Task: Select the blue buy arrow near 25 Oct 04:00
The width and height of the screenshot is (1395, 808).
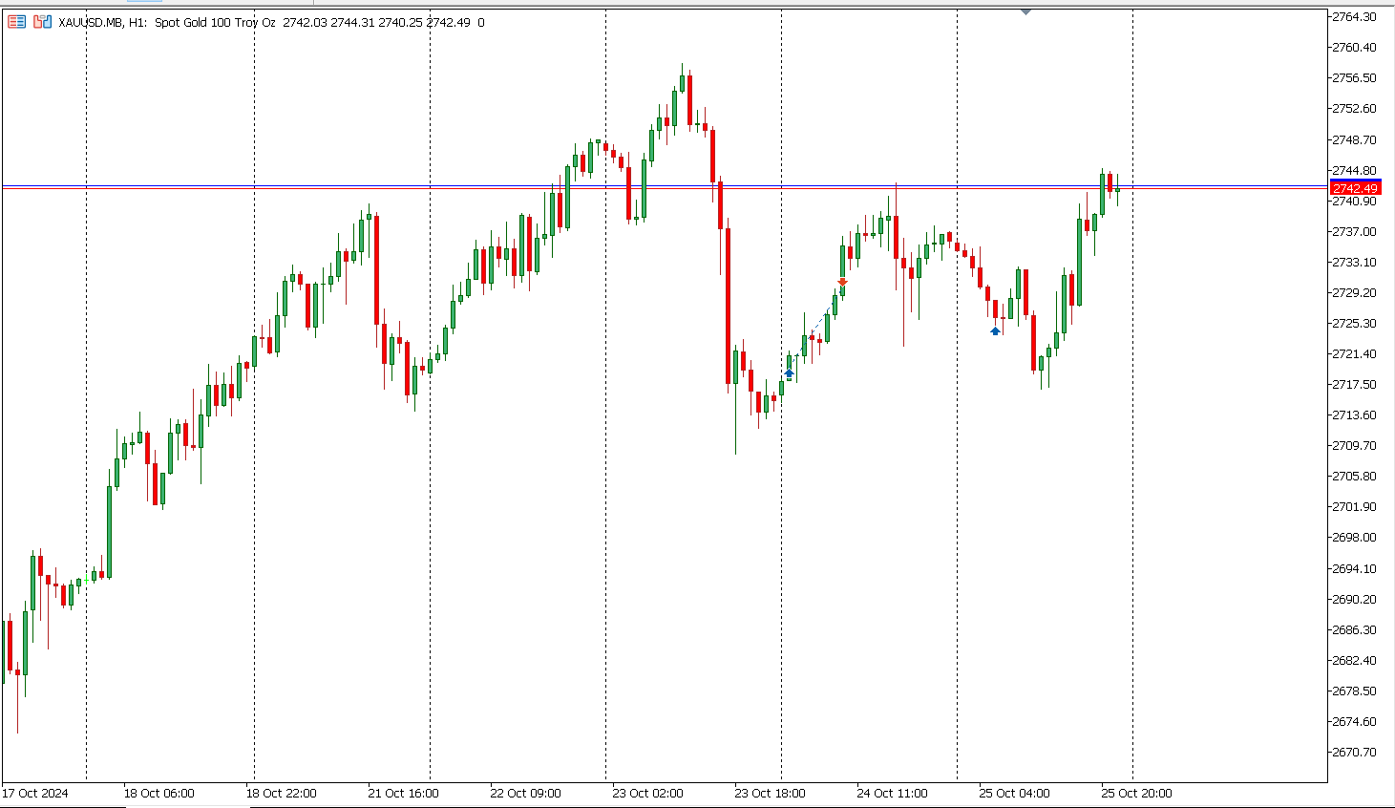Action: point(995,330)
